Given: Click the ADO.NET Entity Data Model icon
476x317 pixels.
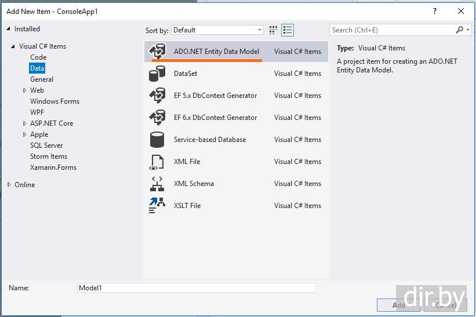Looking at the screenshot, I should point(157,52).
